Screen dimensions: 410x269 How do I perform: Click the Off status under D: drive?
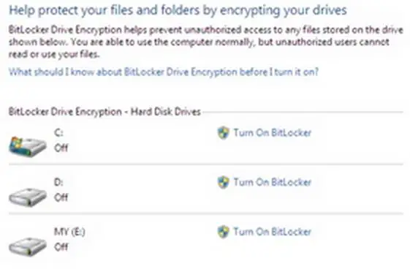[61, 197]
